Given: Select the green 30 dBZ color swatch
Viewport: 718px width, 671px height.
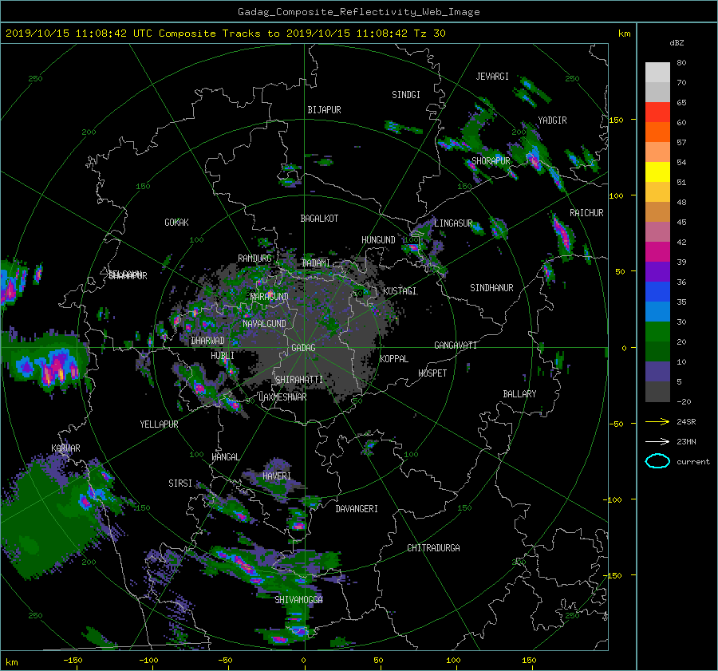Looking at the screenshot, I should (x=657, y=331).
